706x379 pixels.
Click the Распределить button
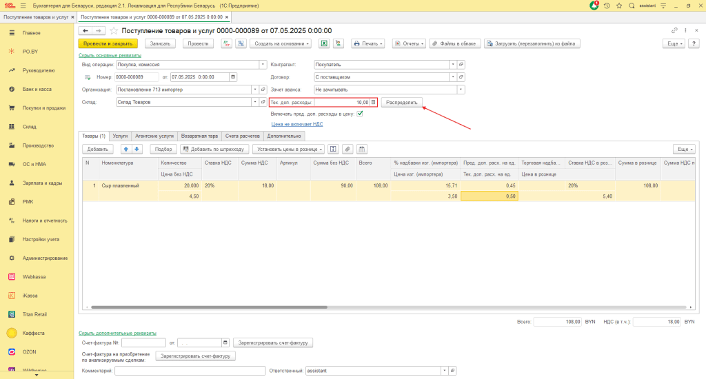[402, 102]
